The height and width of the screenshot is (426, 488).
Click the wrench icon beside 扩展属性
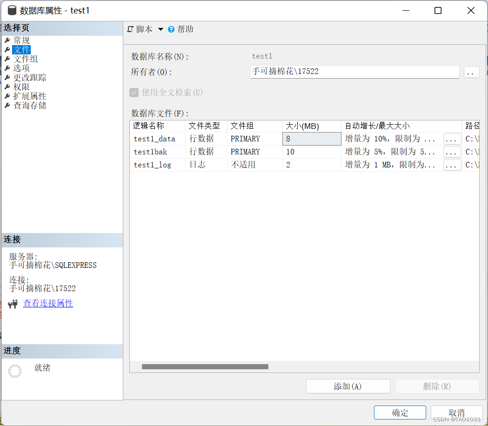click(7, 96)
